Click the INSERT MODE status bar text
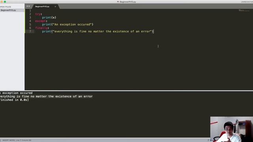253x142 pixels. click(17, 140)
